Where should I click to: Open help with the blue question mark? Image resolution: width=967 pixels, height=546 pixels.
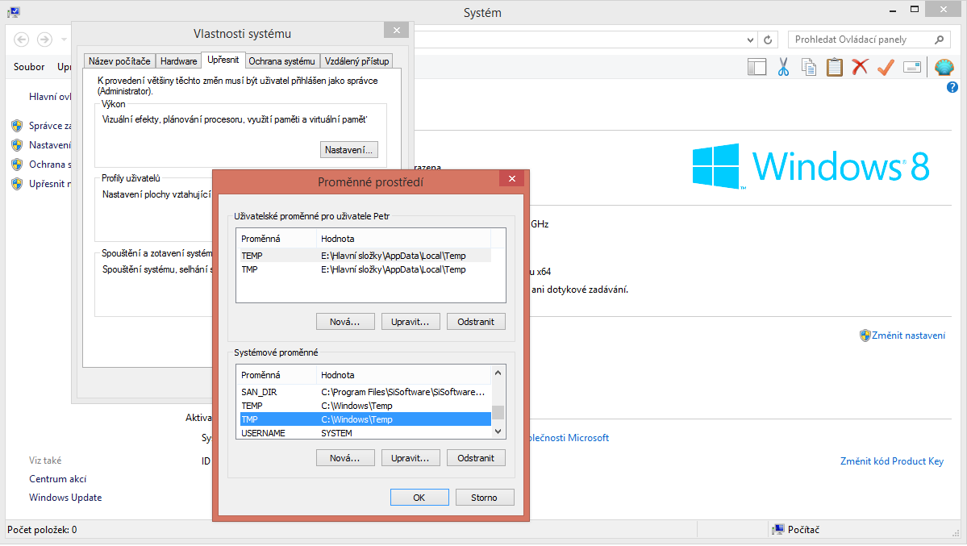[x=952, y=88]
